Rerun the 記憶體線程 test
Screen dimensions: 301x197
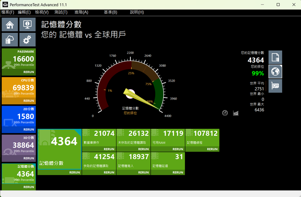[212, 149]
